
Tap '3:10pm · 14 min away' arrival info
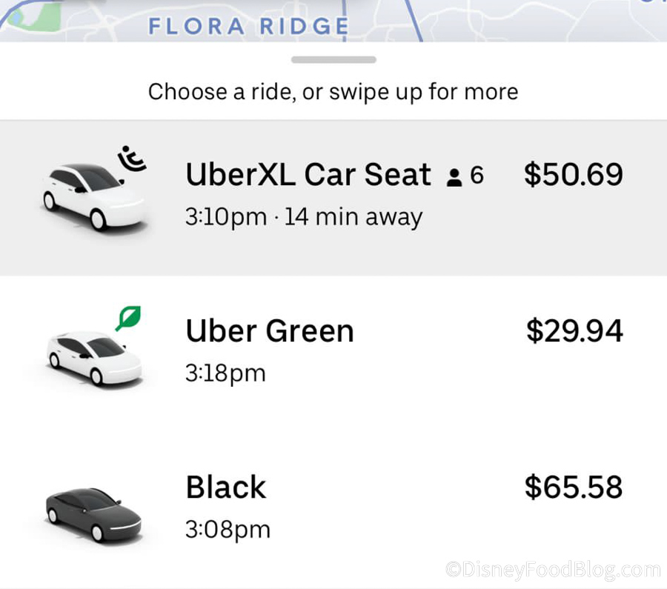click(x=304, y=217)
